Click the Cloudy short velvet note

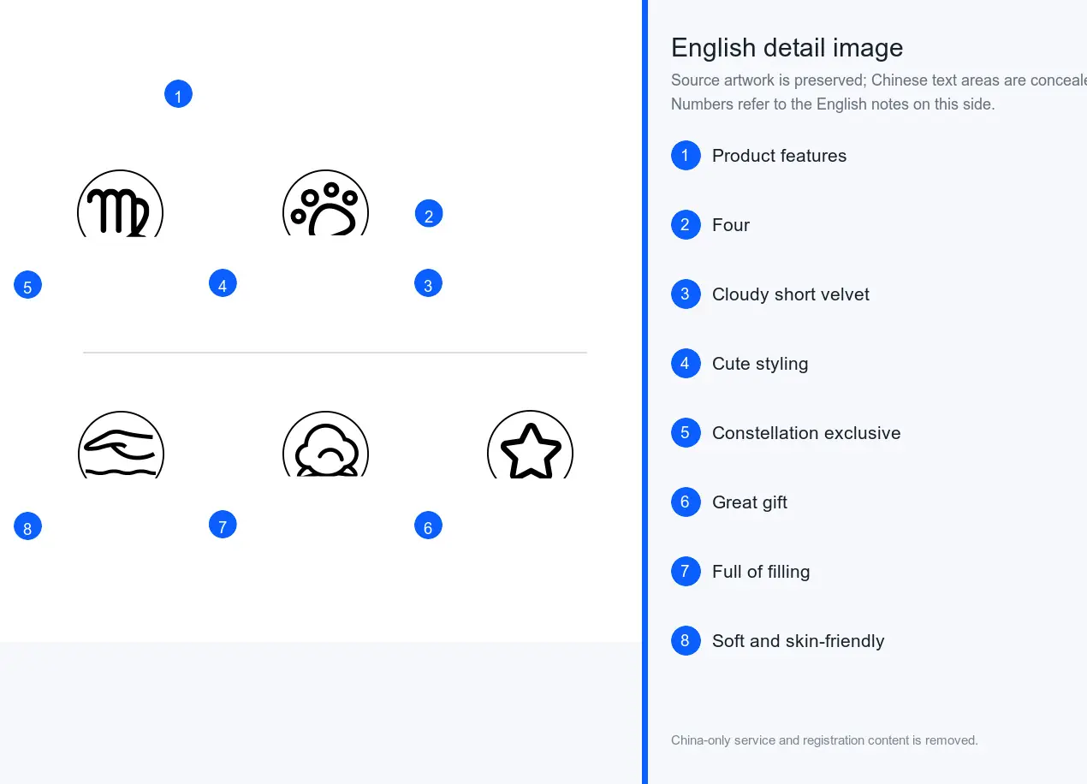[790, 294]
